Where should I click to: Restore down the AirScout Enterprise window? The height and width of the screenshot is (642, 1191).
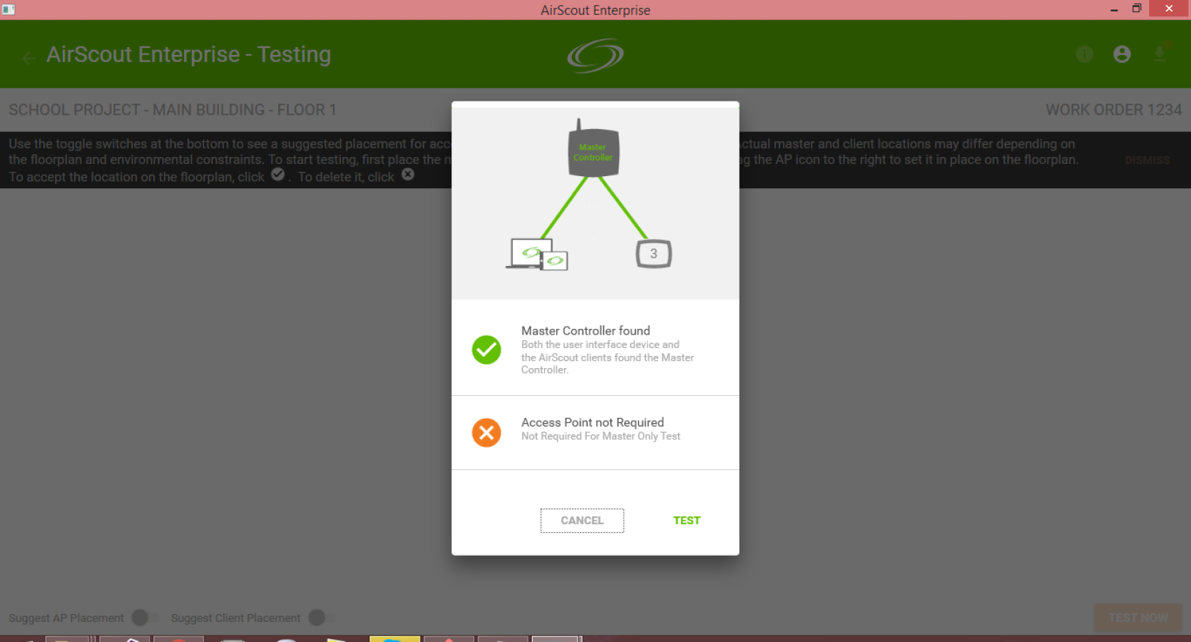click(1137, 9)
